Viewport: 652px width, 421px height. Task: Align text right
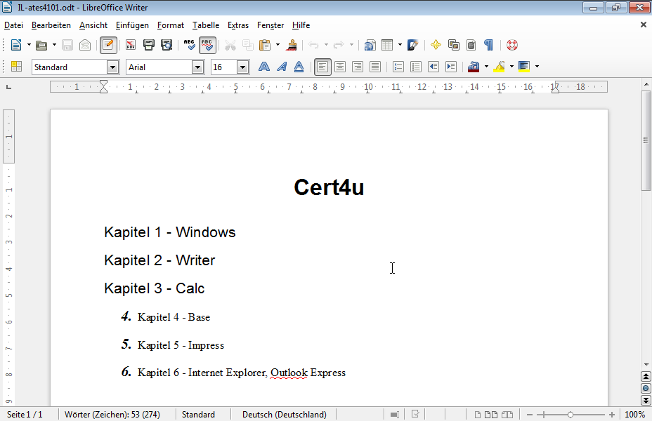pos(357,67)
